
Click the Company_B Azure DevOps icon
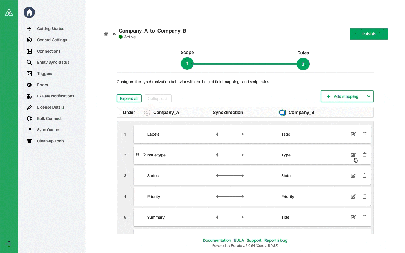pos(282,113)
